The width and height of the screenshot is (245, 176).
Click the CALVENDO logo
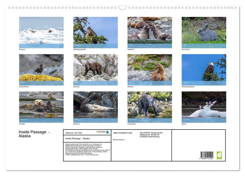coord(102,132)
